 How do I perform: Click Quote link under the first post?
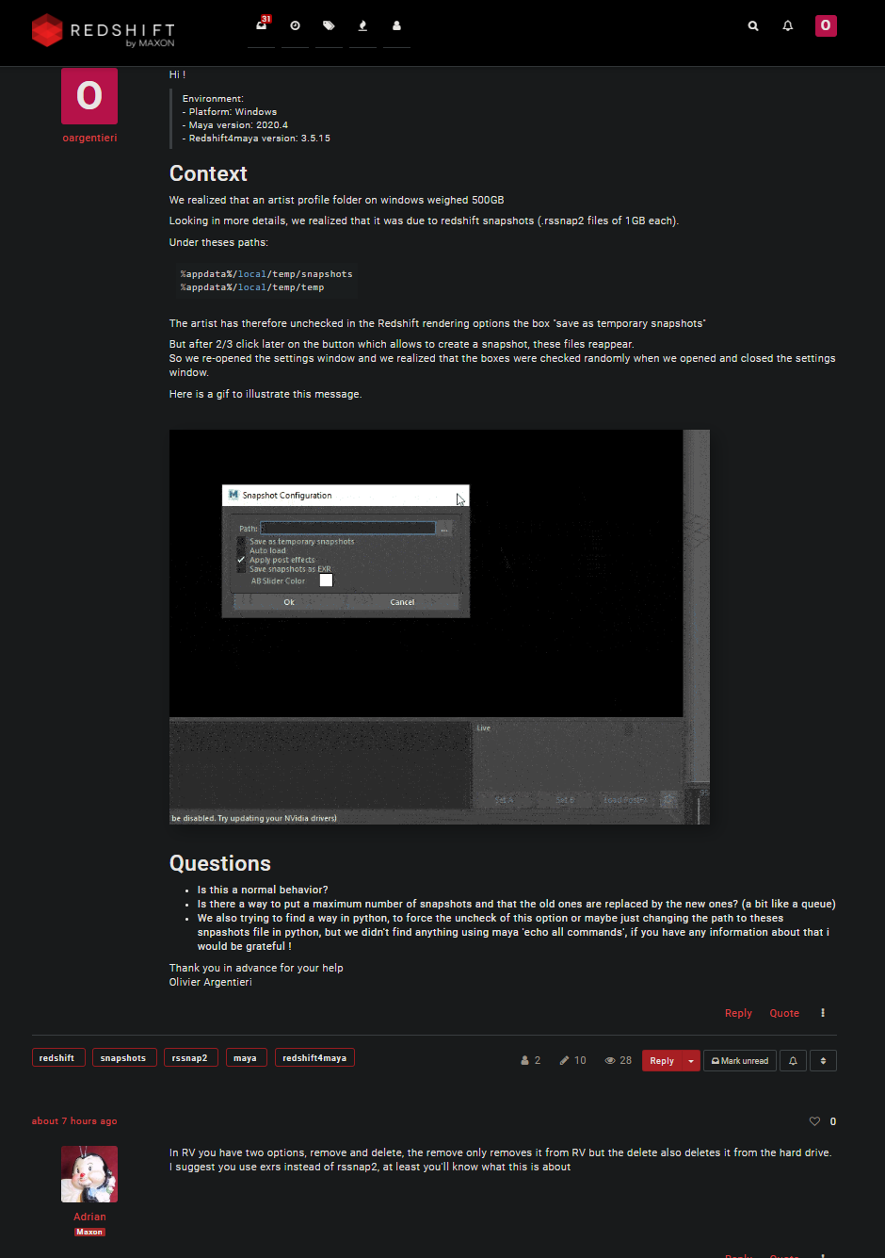pos(784,1013)
